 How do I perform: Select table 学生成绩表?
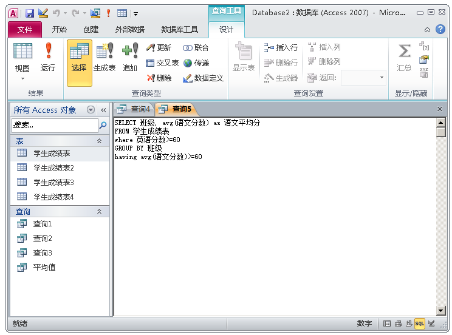[60, 154]
